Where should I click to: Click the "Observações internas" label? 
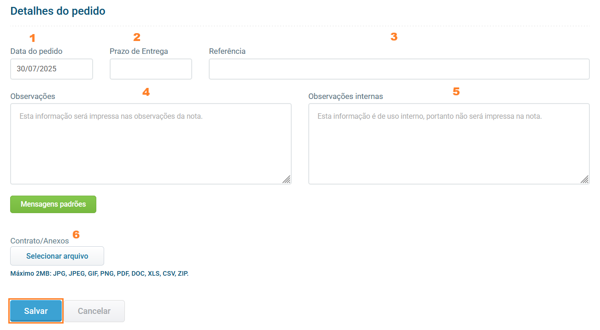(x=346, y=96)
